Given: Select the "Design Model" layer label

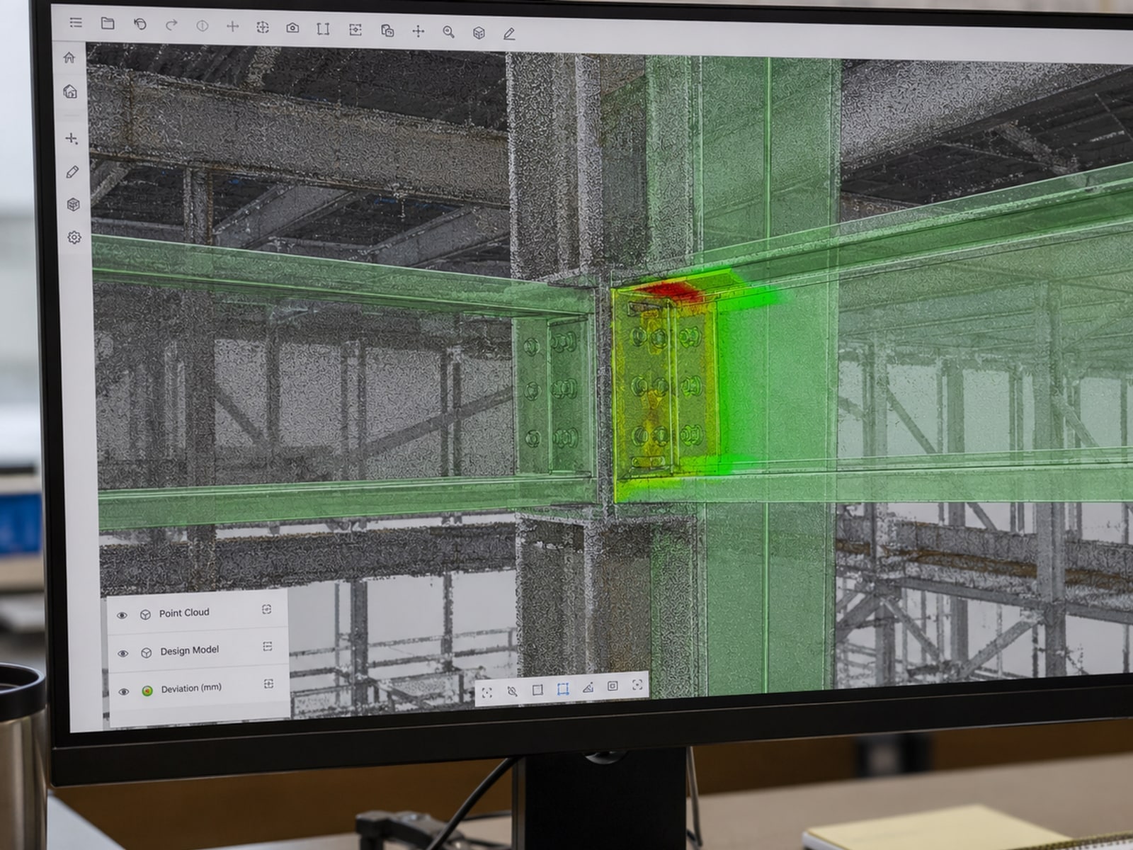Looking at the screenshot, I should 189,650.
